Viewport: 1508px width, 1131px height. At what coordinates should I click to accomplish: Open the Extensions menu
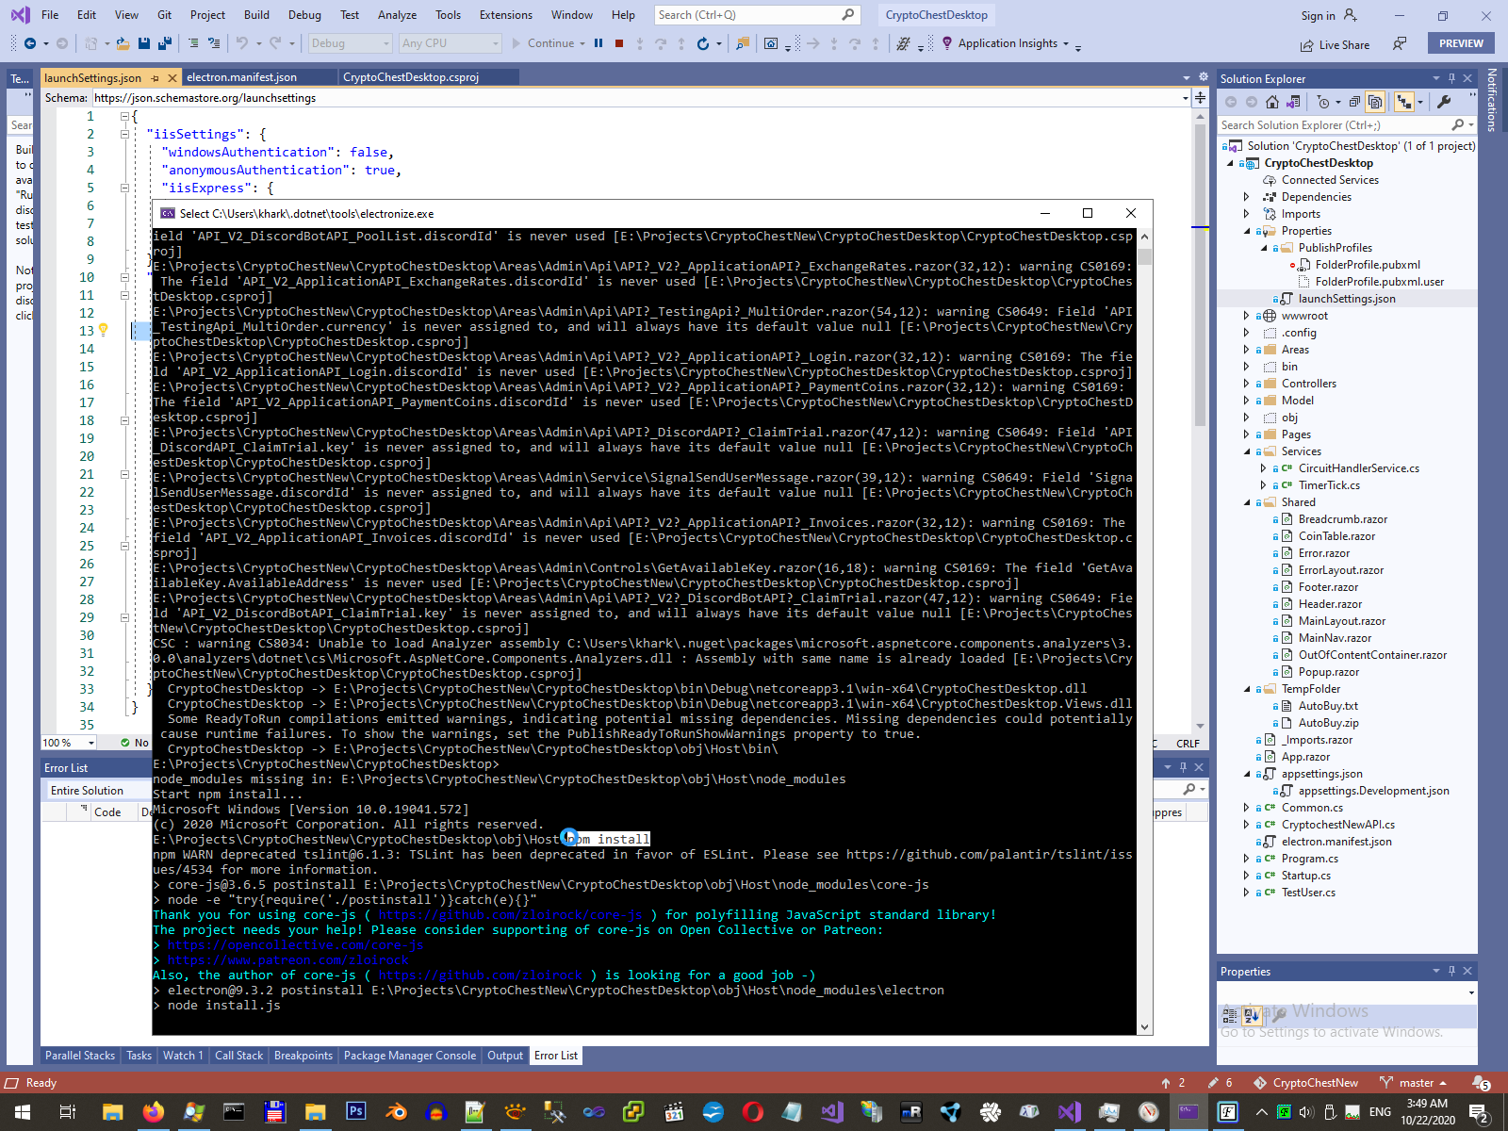click(x=506, y=15)
